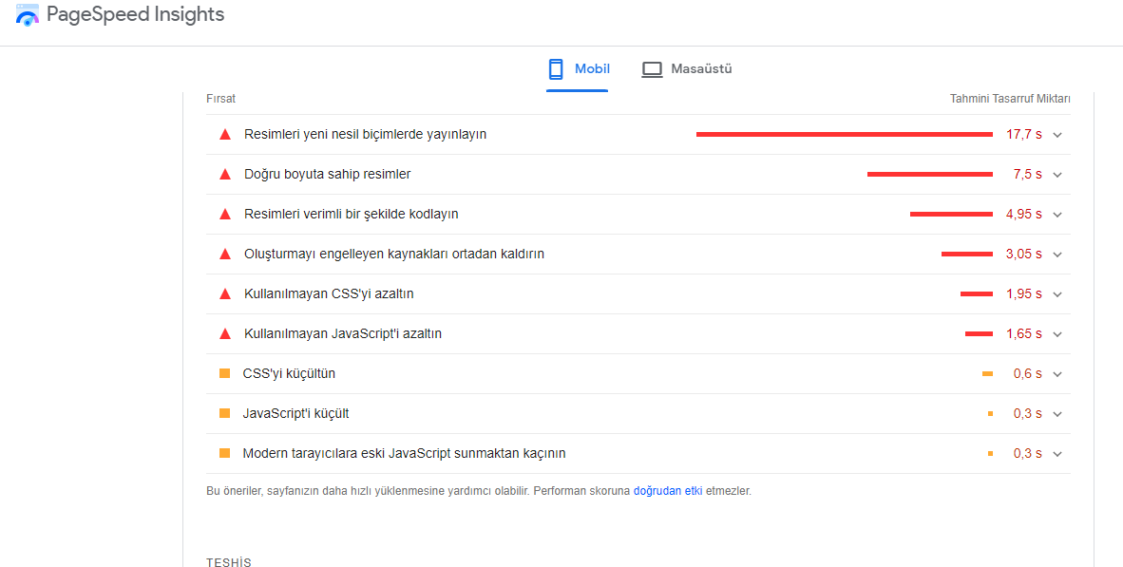Expand the 3,05 s render-blocking resources chevron
This screenshot has width=1123, height=567.
click(x=1057, y=255)
